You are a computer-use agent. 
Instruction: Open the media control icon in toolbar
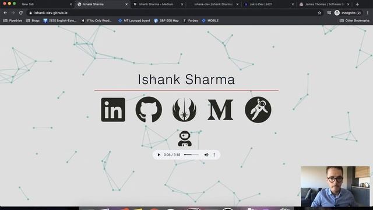[x=329, y=13]
